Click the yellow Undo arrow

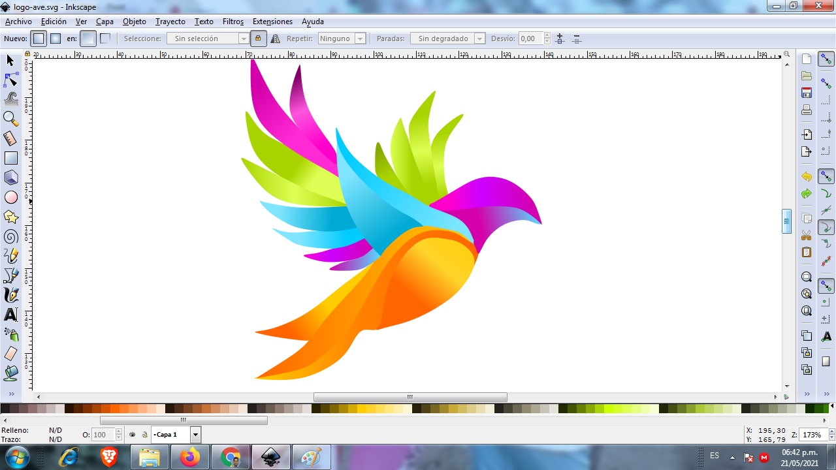(807, 176)
